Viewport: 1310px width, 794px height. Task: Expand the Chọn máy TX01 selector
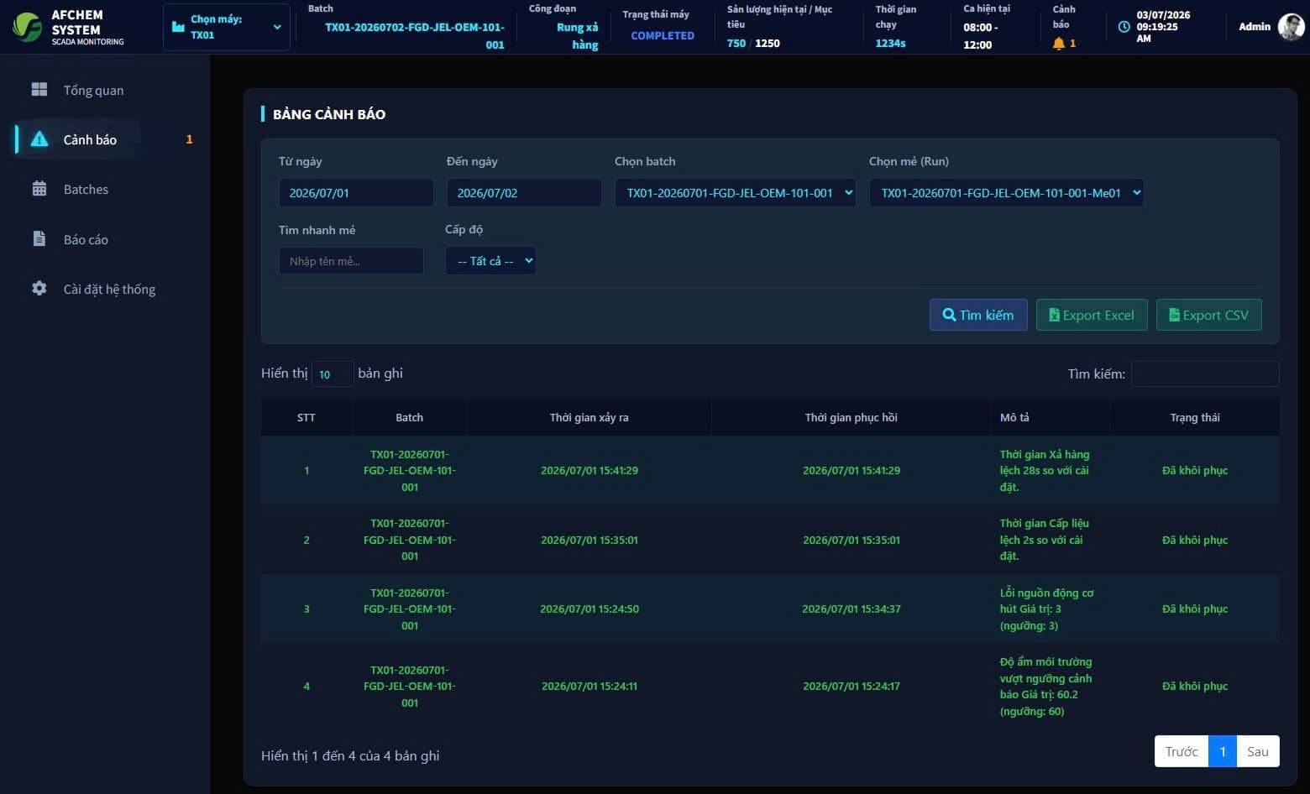(x=227, y=27)
